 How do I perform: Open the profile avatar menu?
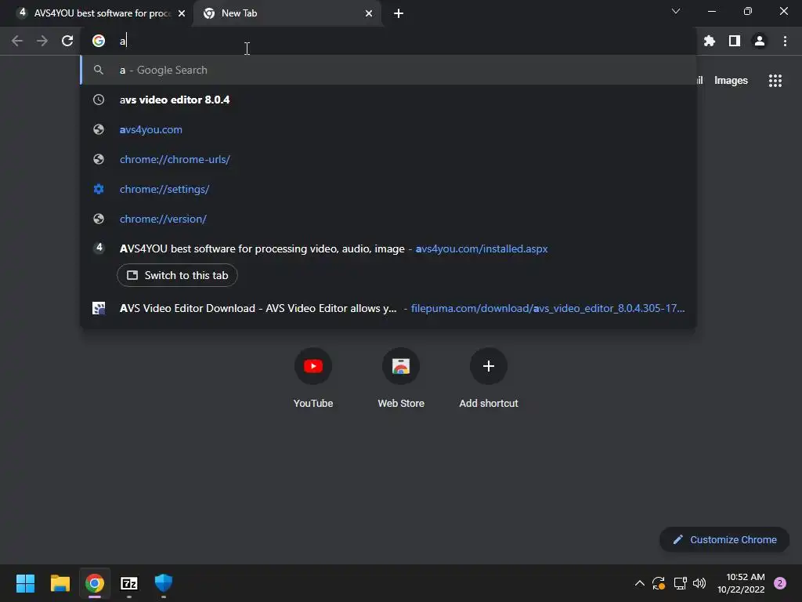760,41
